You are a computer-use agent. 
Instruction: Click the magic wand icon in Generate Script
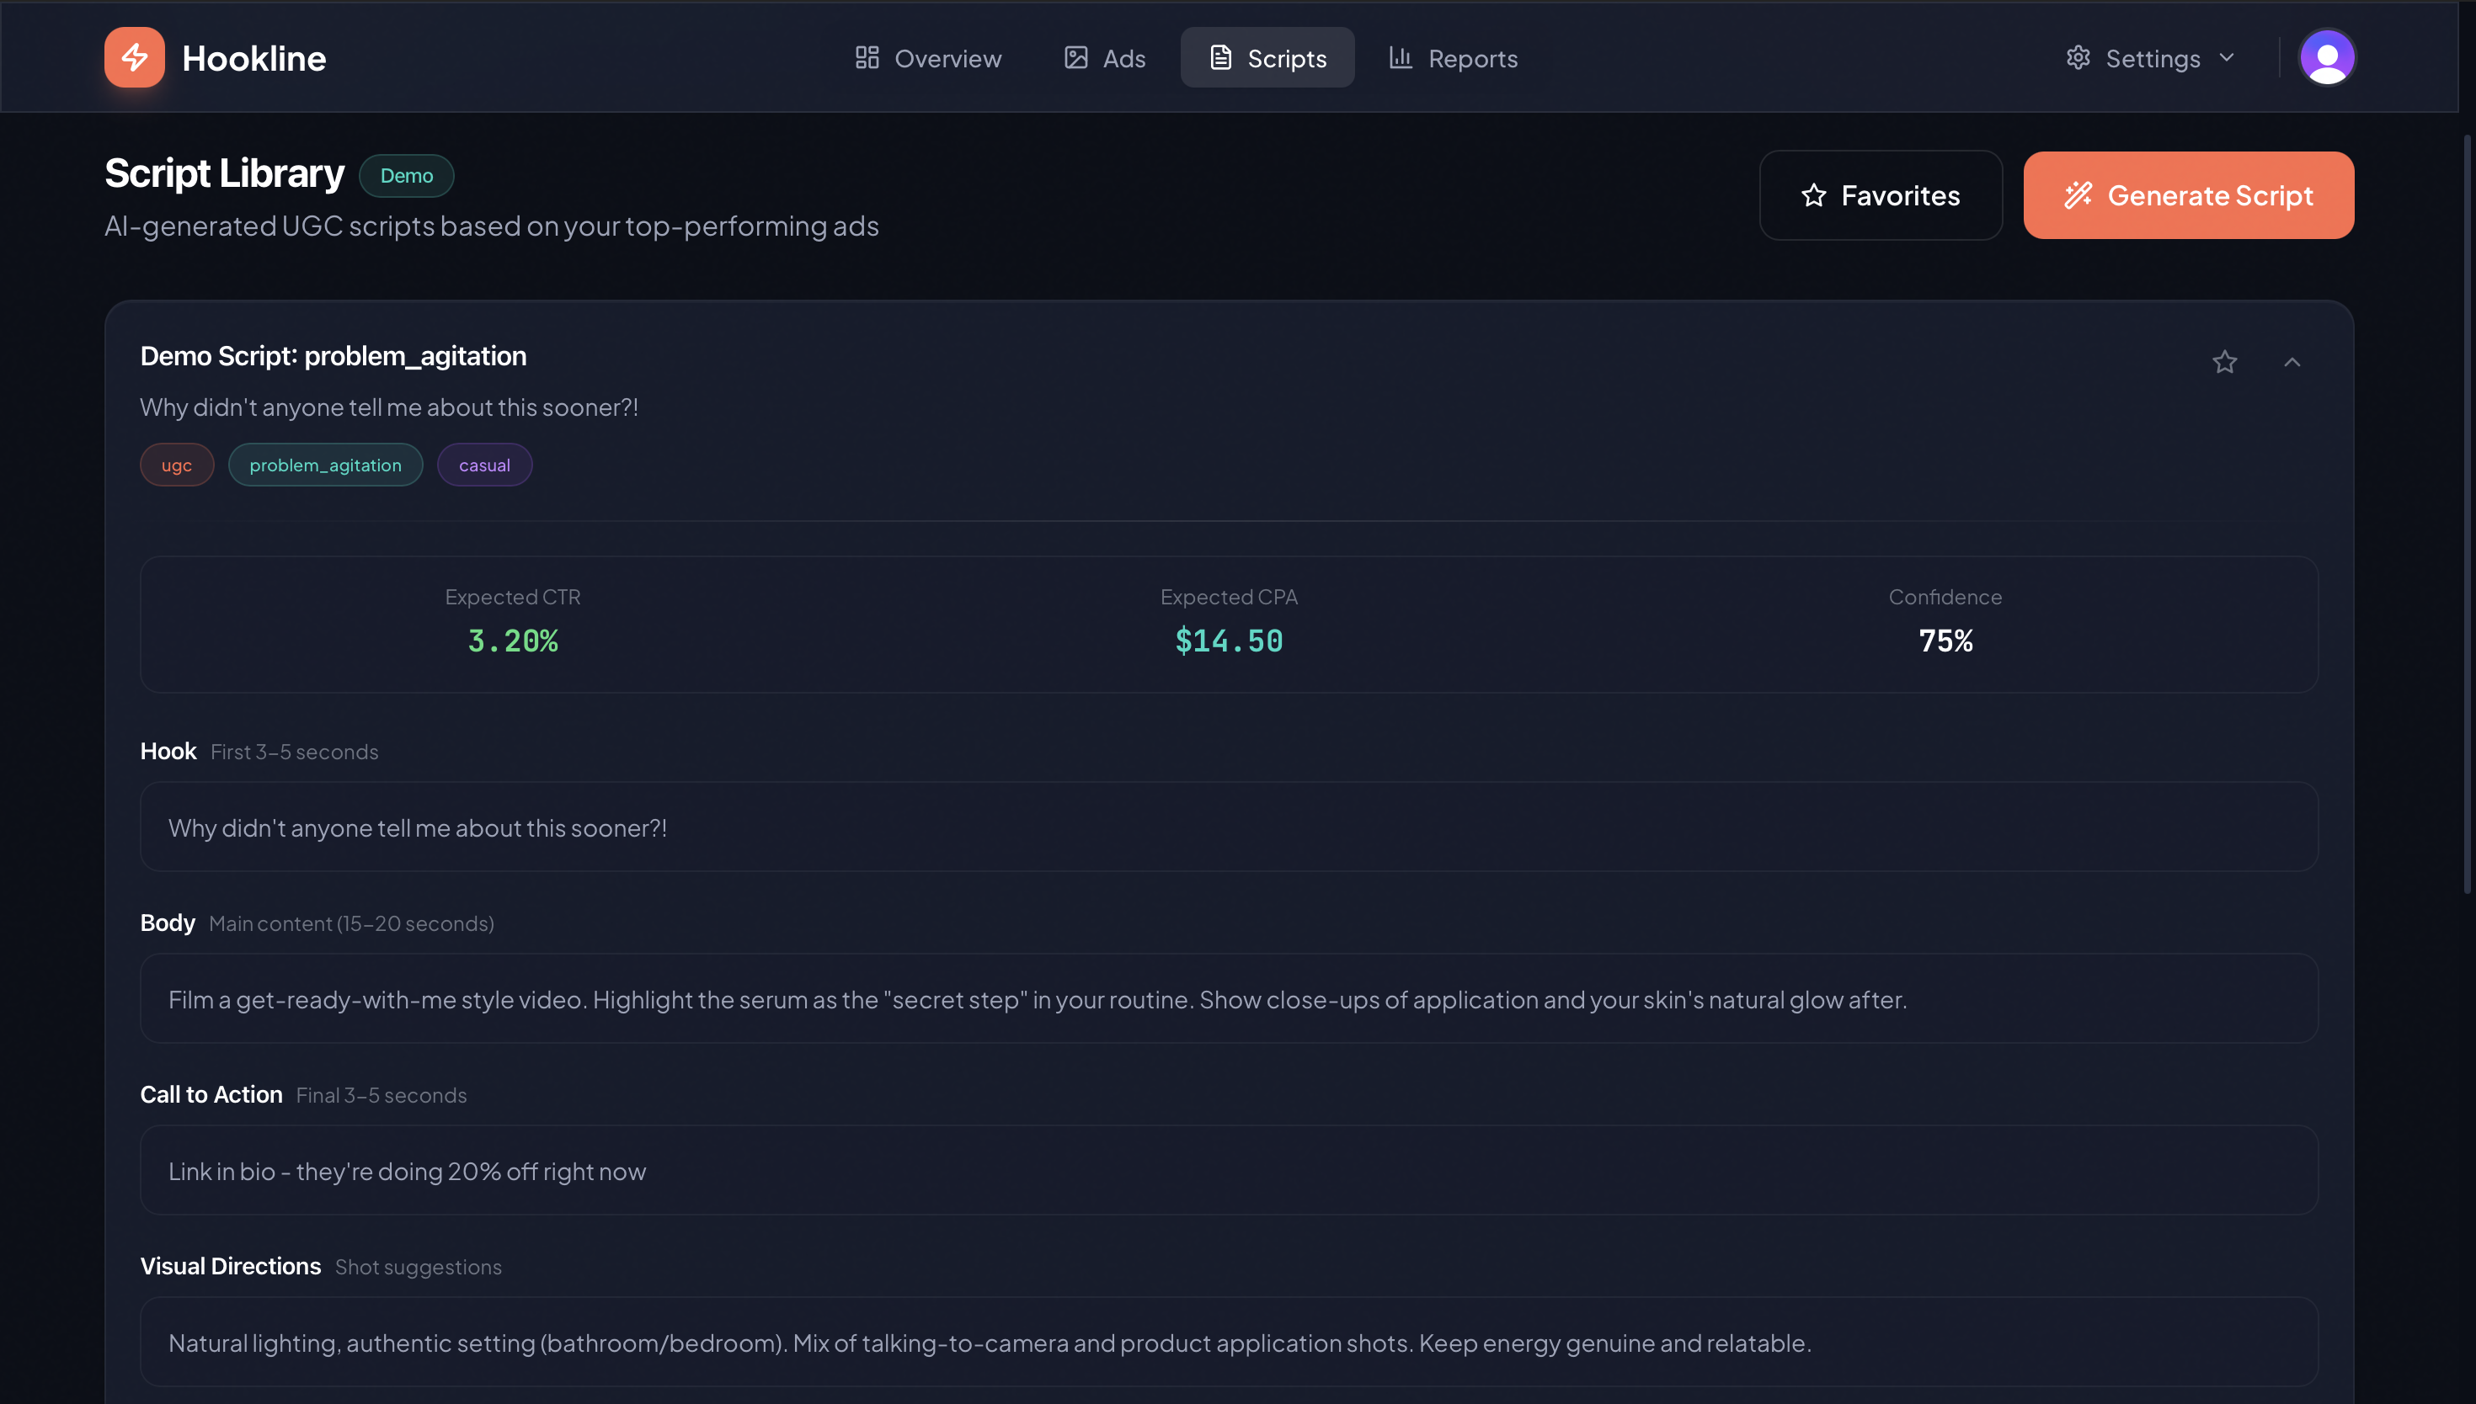coord(2078,196)
